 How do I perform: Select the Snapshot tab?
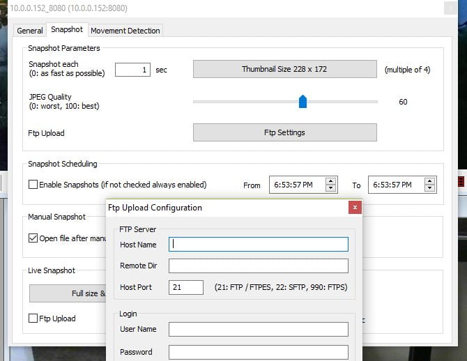67,29
